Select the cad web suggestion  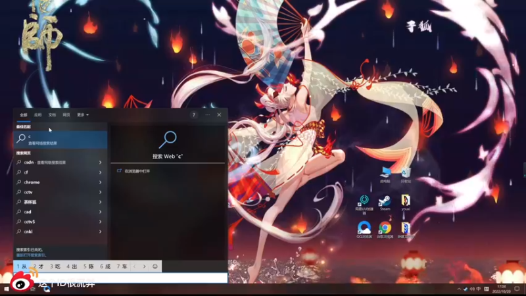pos(56,212)
